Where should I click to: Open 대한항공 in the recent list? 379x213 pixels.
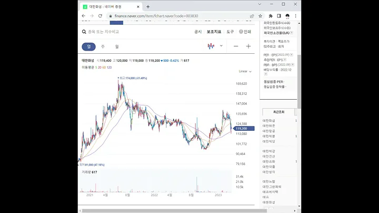[269, 131]
